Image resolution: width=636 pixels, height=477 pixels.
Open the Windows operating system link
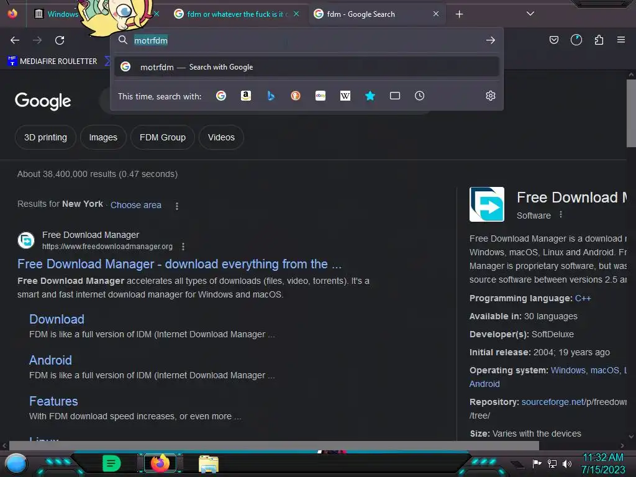click(x=568, y=370)
